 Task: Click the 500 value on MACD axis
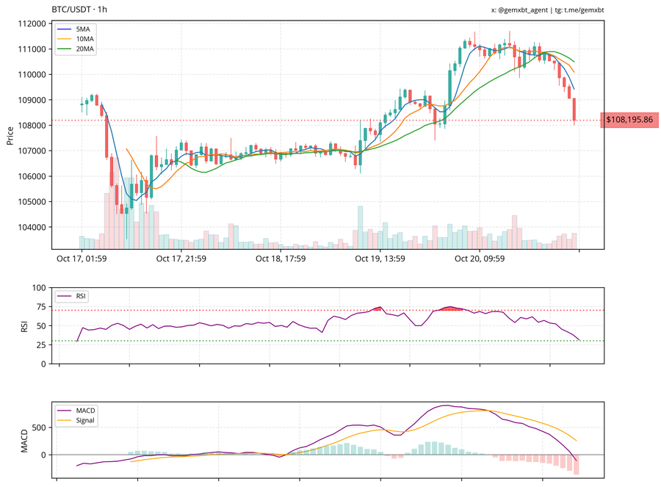tap(40, 426)
